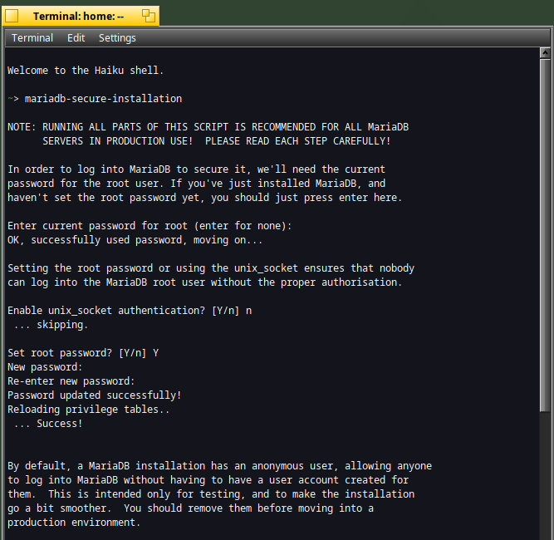Click 'haven't set the root password yet' line
Image resolution: width=554 pixels, height=540 pixels.
[204, 198]
